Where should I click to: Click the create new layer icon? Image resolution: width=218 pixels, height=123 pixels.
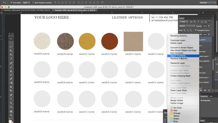[x=205, y=90]
